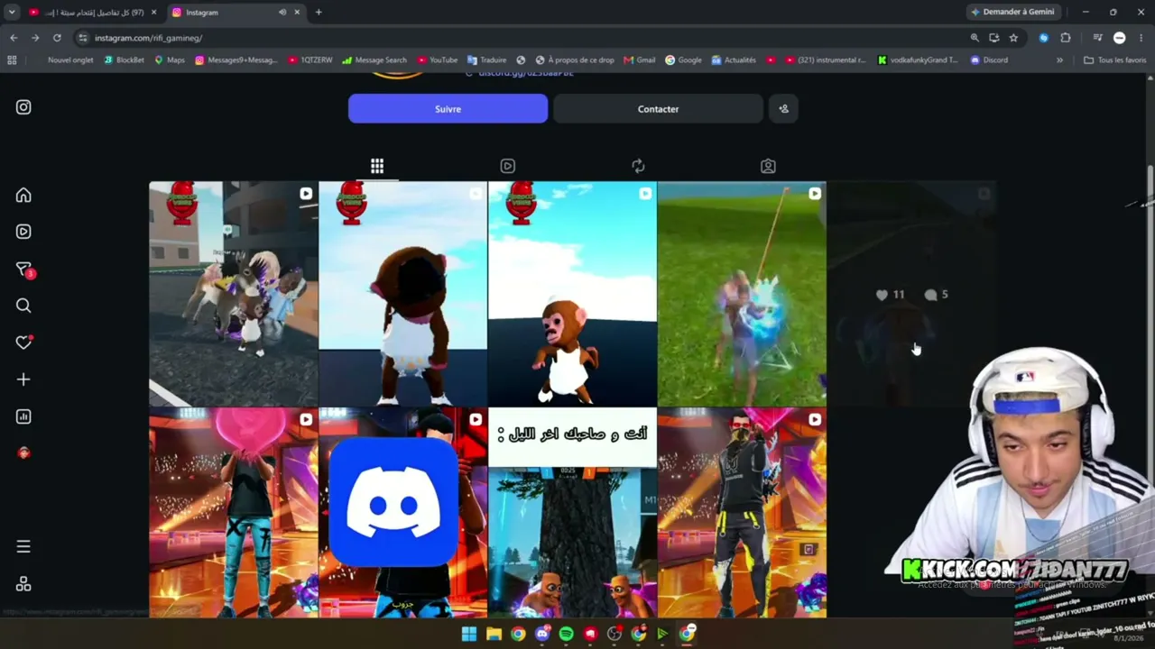This screenshot has width=1155, height=649.
Task: Open the pink heart balloon head reel
Action: [x=234, y=513]
